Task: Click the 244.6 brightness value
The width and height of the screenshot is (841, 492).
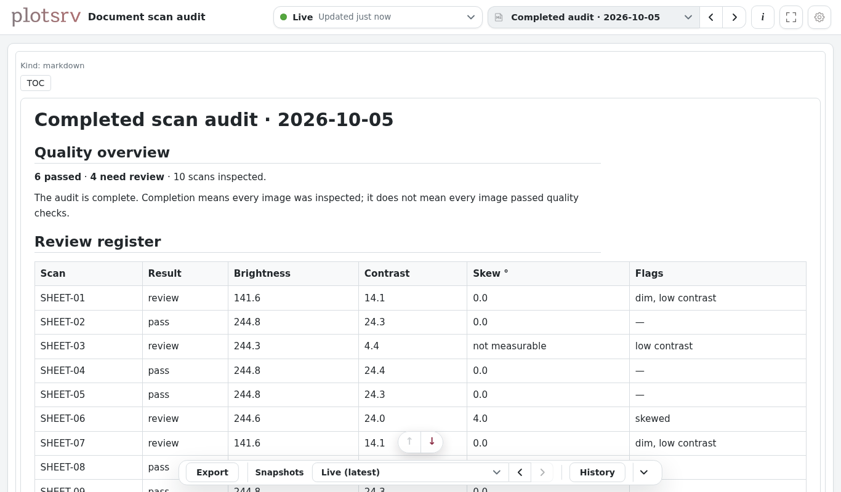Action: pos(247,419)
